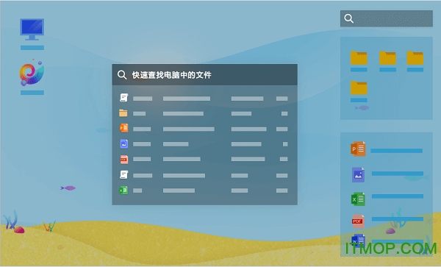This screenshot has width=441, height=267.
Task: Select the blue image file icon in search results
Action: (x=124, y=143)
